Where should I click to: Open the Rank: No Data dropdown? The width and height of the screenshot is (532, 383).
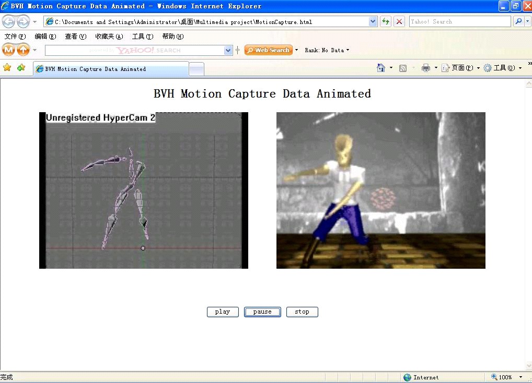pyautogui.click(x=327, y=50)
